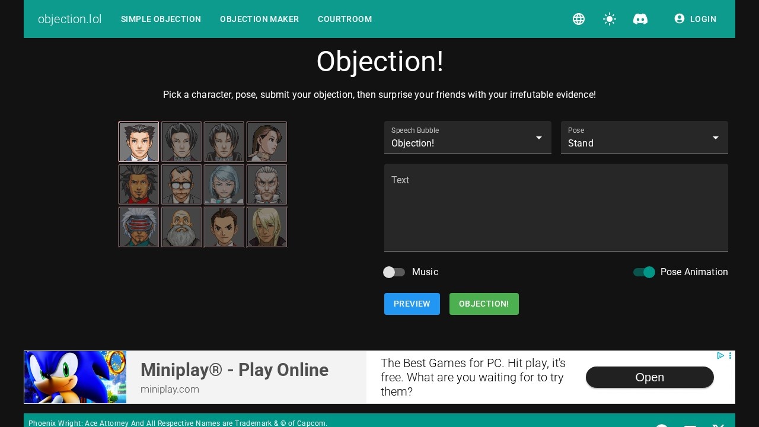
Task: Pick the Klavier Gavin character
Action: pos(267,227)
